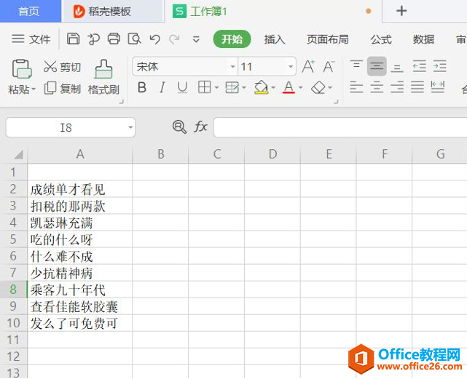Align text right
This screenshot has width=467, height=379.
point(397,87)
